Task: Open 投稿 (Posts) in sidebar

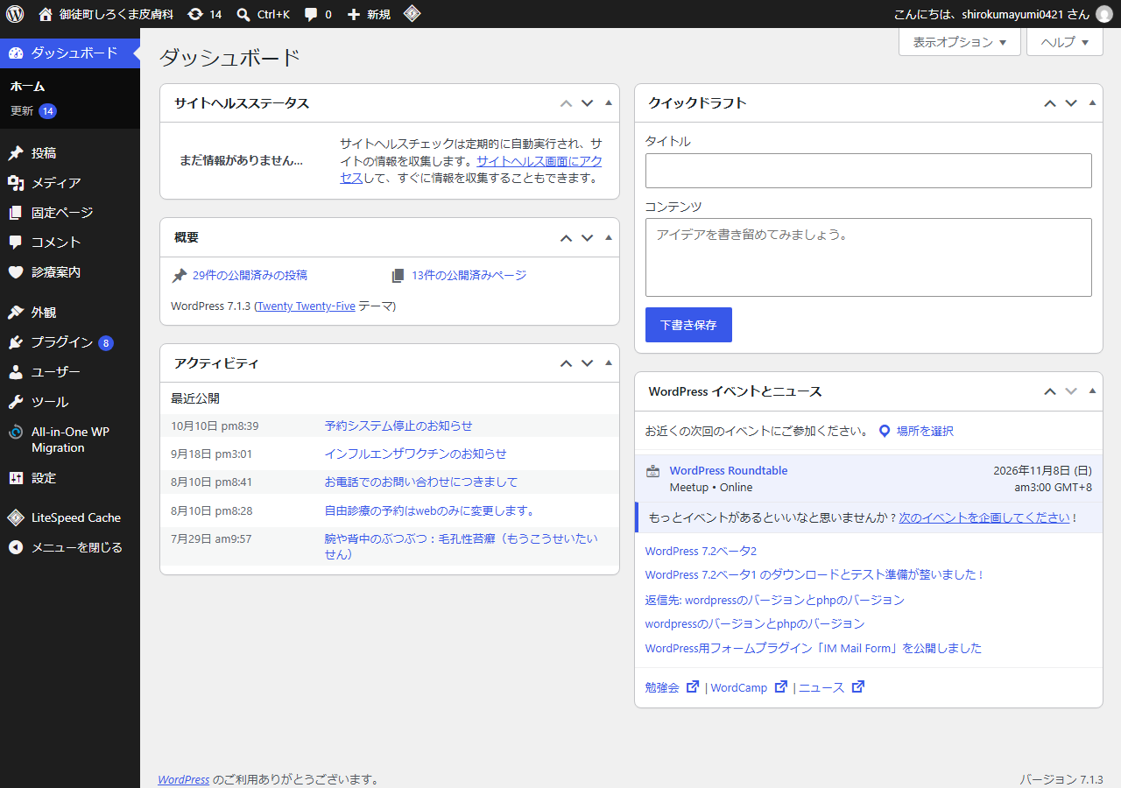Action: pyautogui.click(x=70, y=153)
